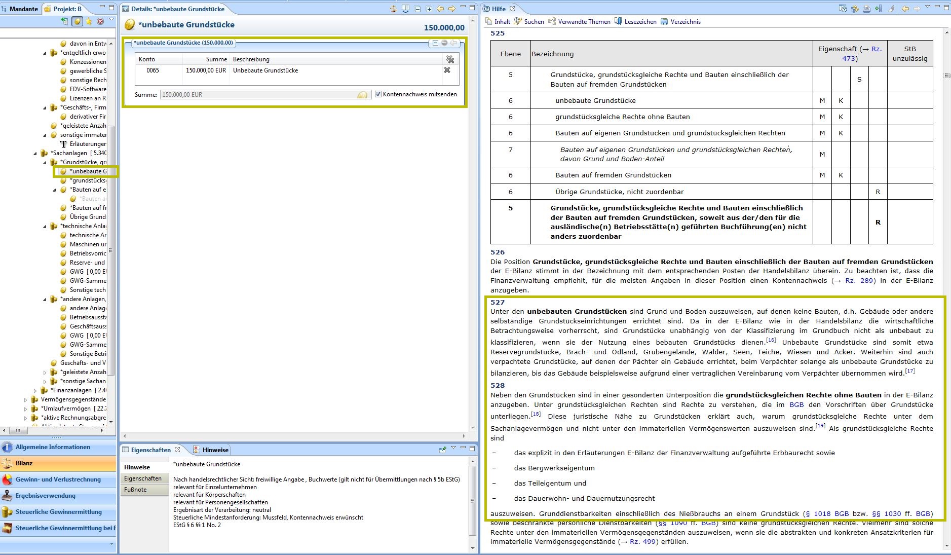Click the Projekt tree horizontal scrollbar

(52, 430)
